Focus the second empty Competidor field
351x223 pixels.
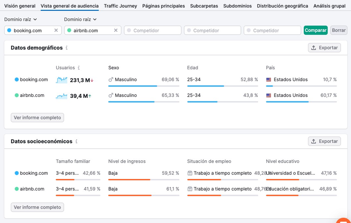point(212,30)
